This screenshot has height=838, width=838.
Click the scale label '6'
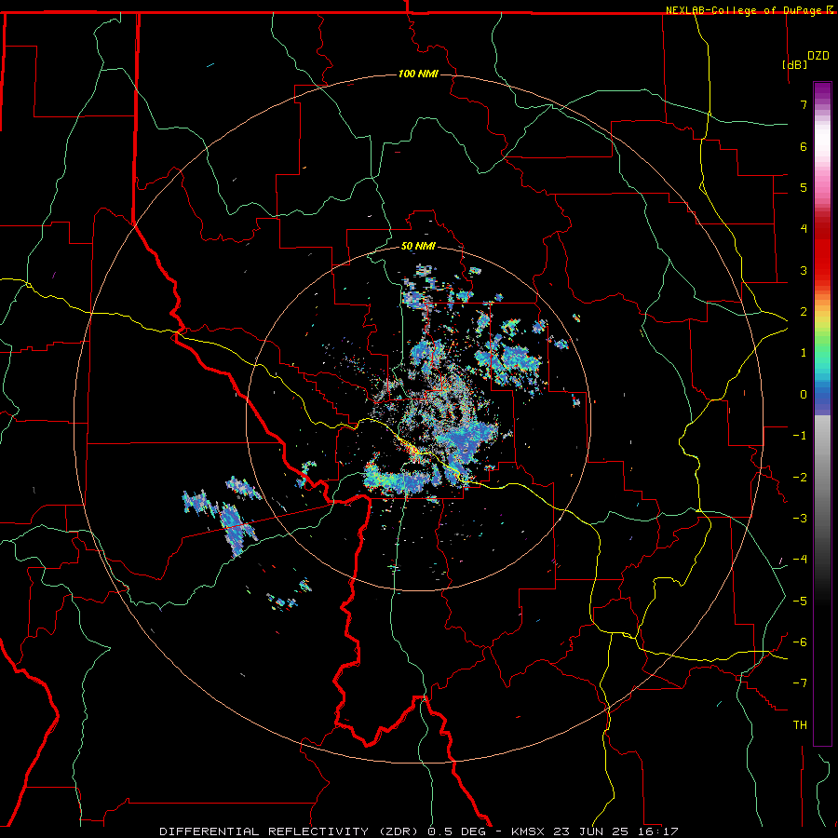[804, 146]
